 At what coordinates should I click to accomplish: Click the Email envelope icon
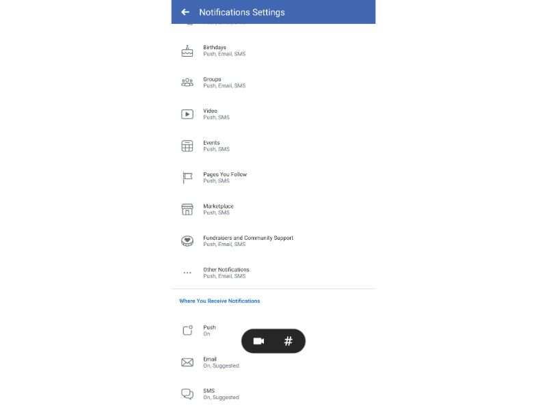point(187,362)
